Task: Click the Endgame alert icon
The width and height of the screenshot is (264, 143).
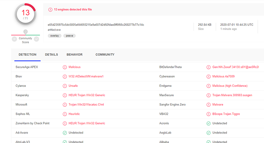Action: point(208,86)
